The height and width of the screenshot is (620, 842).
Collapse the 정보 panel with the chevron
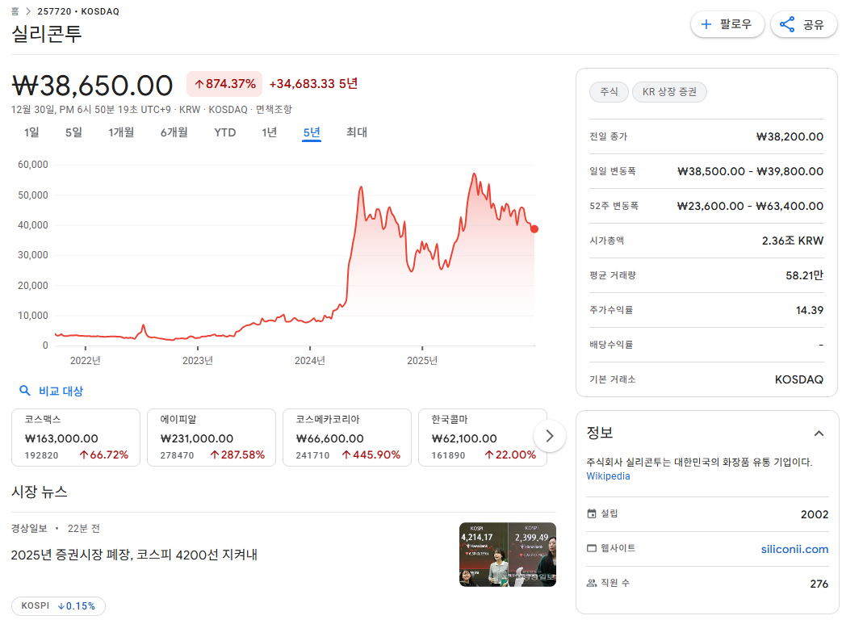[819, 434]
